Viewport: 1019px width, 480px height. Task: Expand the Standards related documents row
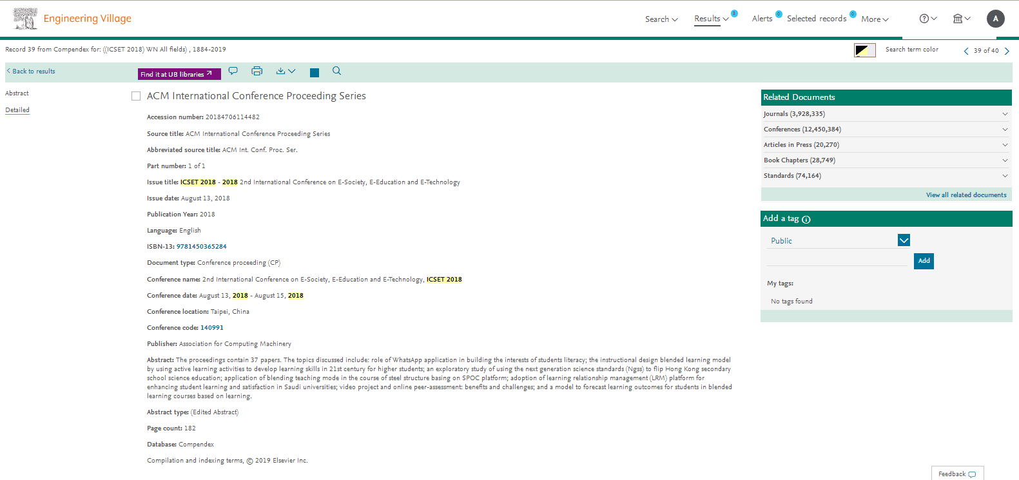pos(886,176)
